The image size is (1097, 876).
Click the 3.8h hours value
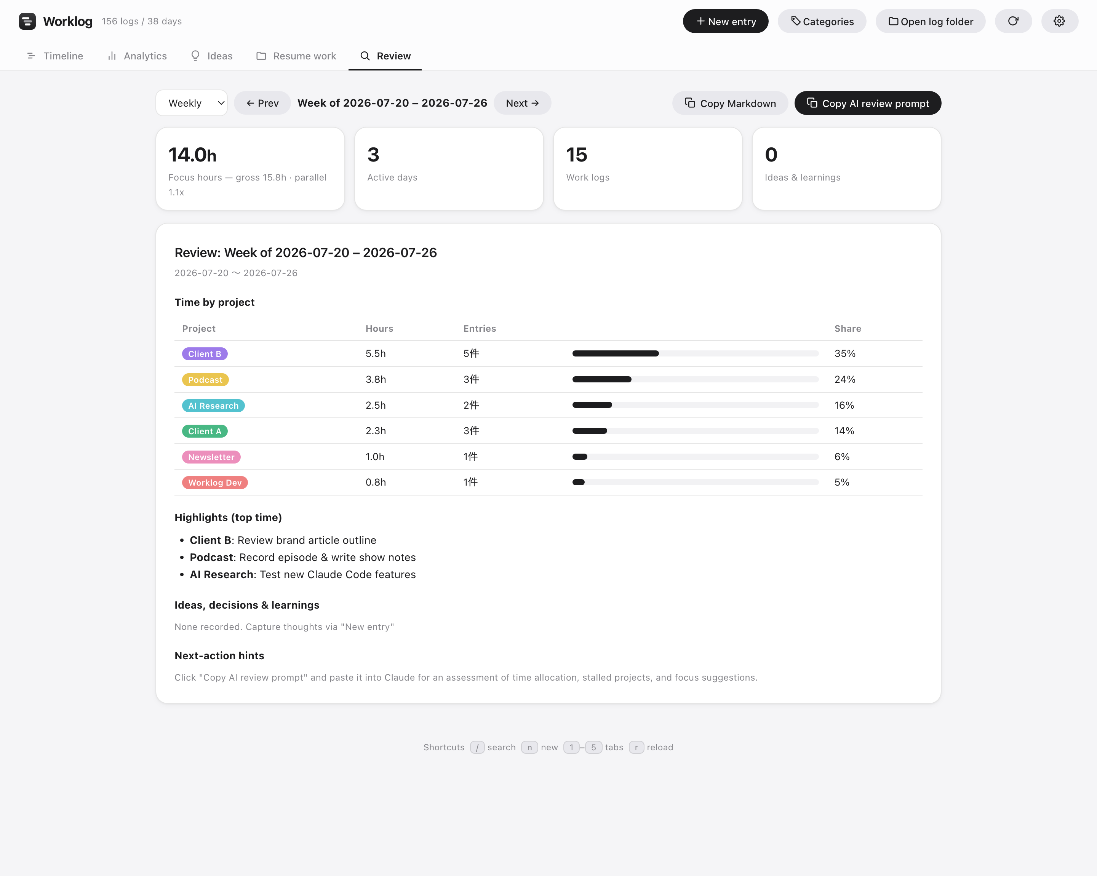point(376,379)
